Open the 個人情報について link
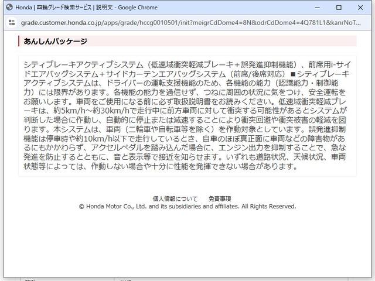This screenshot has width=375, height=281. pos(175,198)
